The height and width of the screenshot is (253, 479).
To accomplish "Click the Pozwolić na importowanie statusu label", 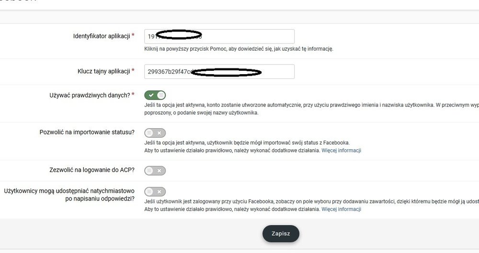I will point(87,132).
